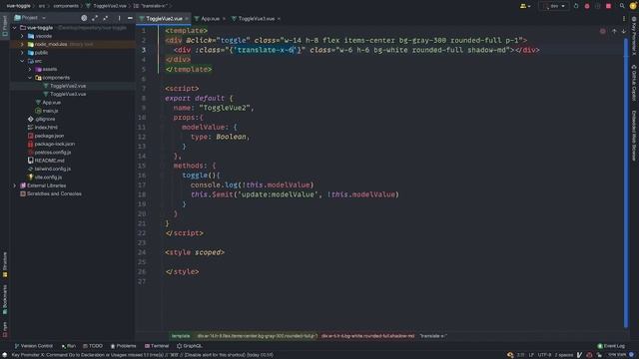The image size is (639, 359).
Task: Expand the node_modules folder
Action: 22,44
